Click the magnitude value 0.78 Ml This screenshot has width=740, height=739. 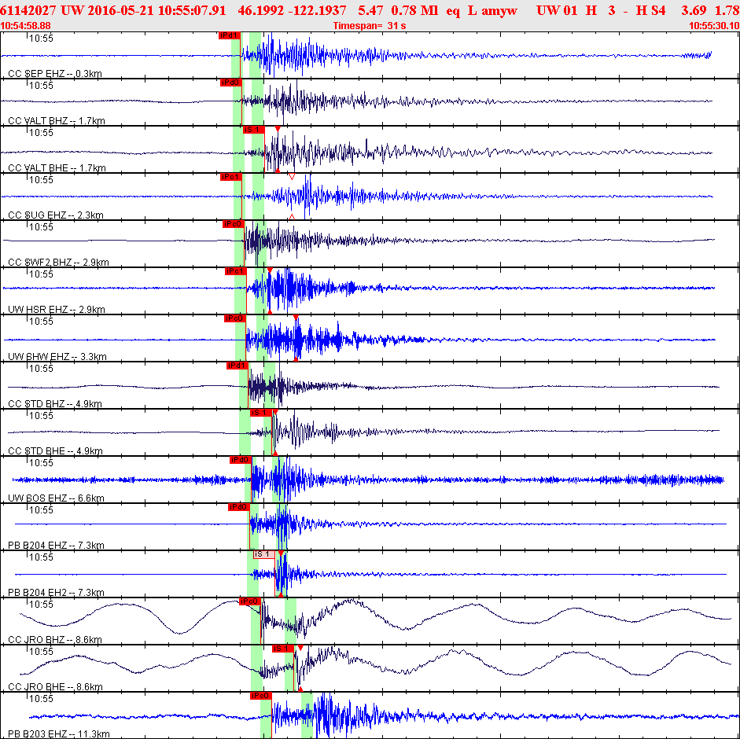[414, 10]
